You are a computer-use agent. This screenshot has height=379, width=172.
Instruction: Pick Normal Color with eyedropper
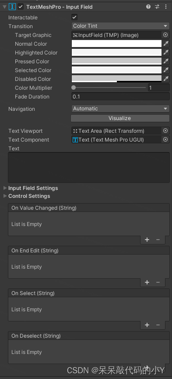click(x=166, y=44)
